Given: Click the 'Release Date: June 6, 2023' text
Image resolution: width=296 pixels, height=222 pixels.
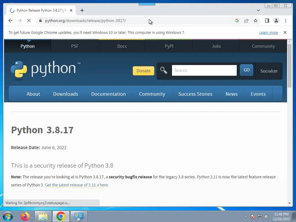Looking at the screenshot, I should [39, 147].
